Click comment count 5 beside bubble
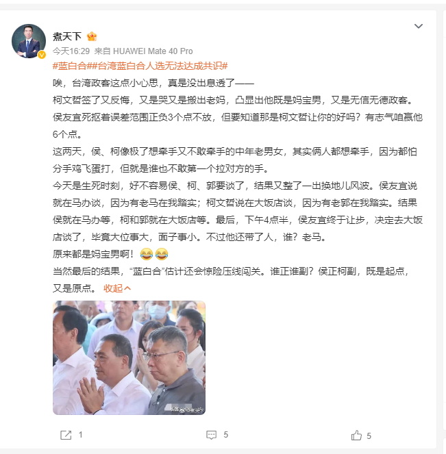The image size is (446, 454). click(226, 435)
